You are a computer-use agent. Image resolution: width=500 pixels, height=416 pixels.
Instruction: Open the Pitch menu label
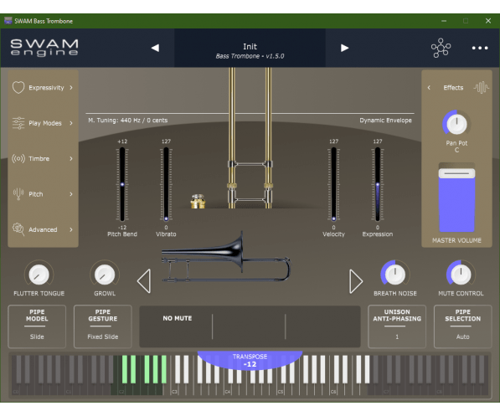pos(36,194)
